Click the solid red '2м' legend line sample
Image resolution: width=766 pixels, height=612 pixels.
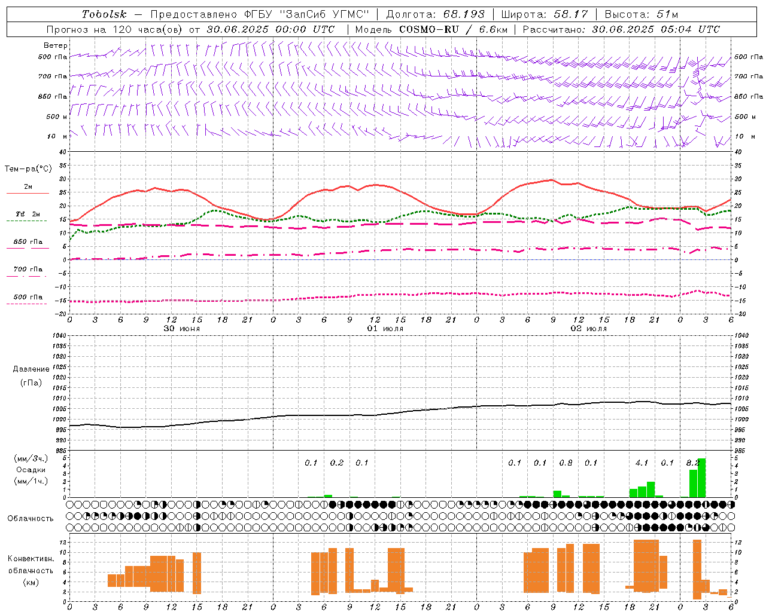pos(28,194)
